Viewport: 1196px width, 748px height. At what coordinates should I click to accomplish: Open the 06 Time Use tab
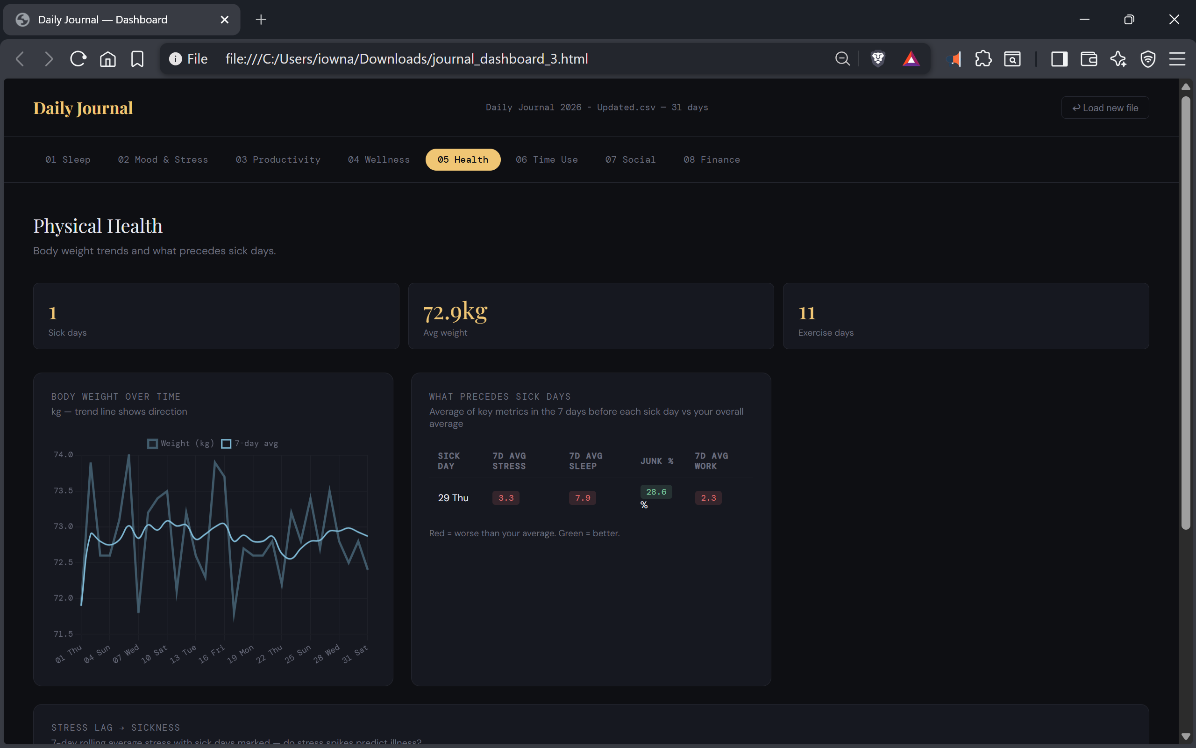[547, 159]
